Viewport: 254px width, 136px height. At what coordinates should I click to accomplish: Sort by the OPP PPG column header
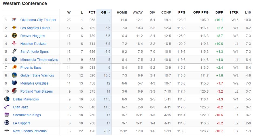pyautogui.click(x=201, y=12)
